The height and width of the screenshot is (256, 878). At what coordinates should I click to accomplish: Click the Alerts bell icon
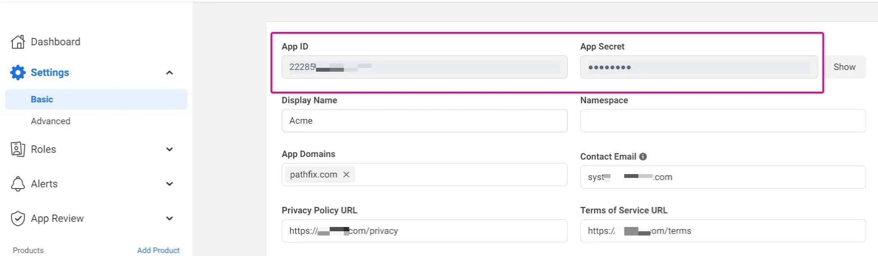click(18, 184)
